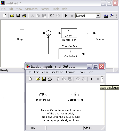Select the Sum junction block
This screenshot has height=131, width=119.
48,33
